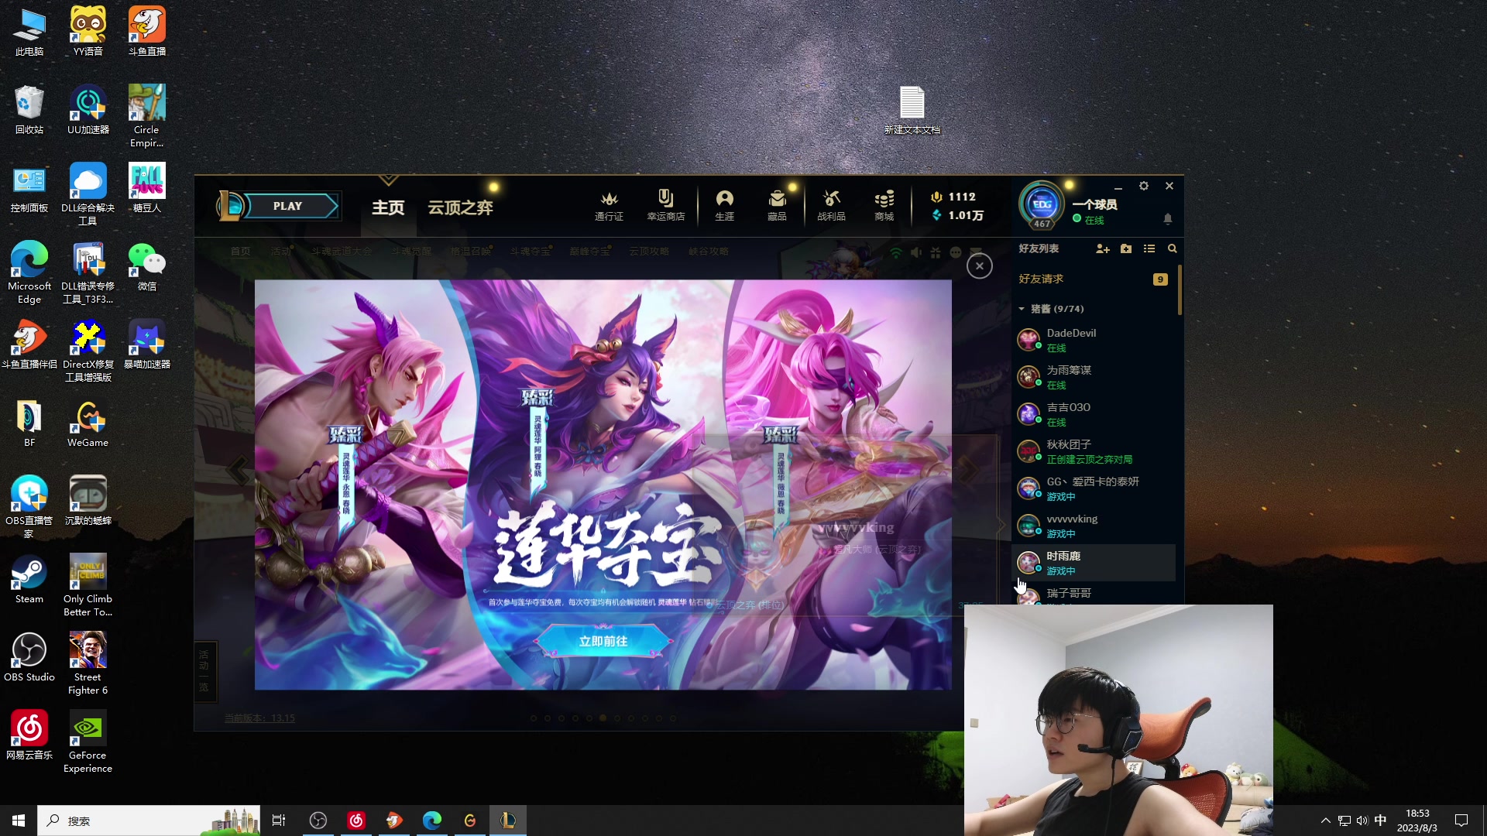This screenshot has height=836, width=1487.
Task: Click the taskbar 搜索 search box
Action: (x=149, y=821)
